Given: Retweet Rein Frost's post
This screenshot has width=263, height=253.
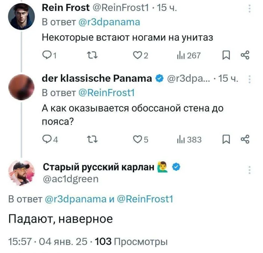Looking at the screenshot, I should point(92,56).
